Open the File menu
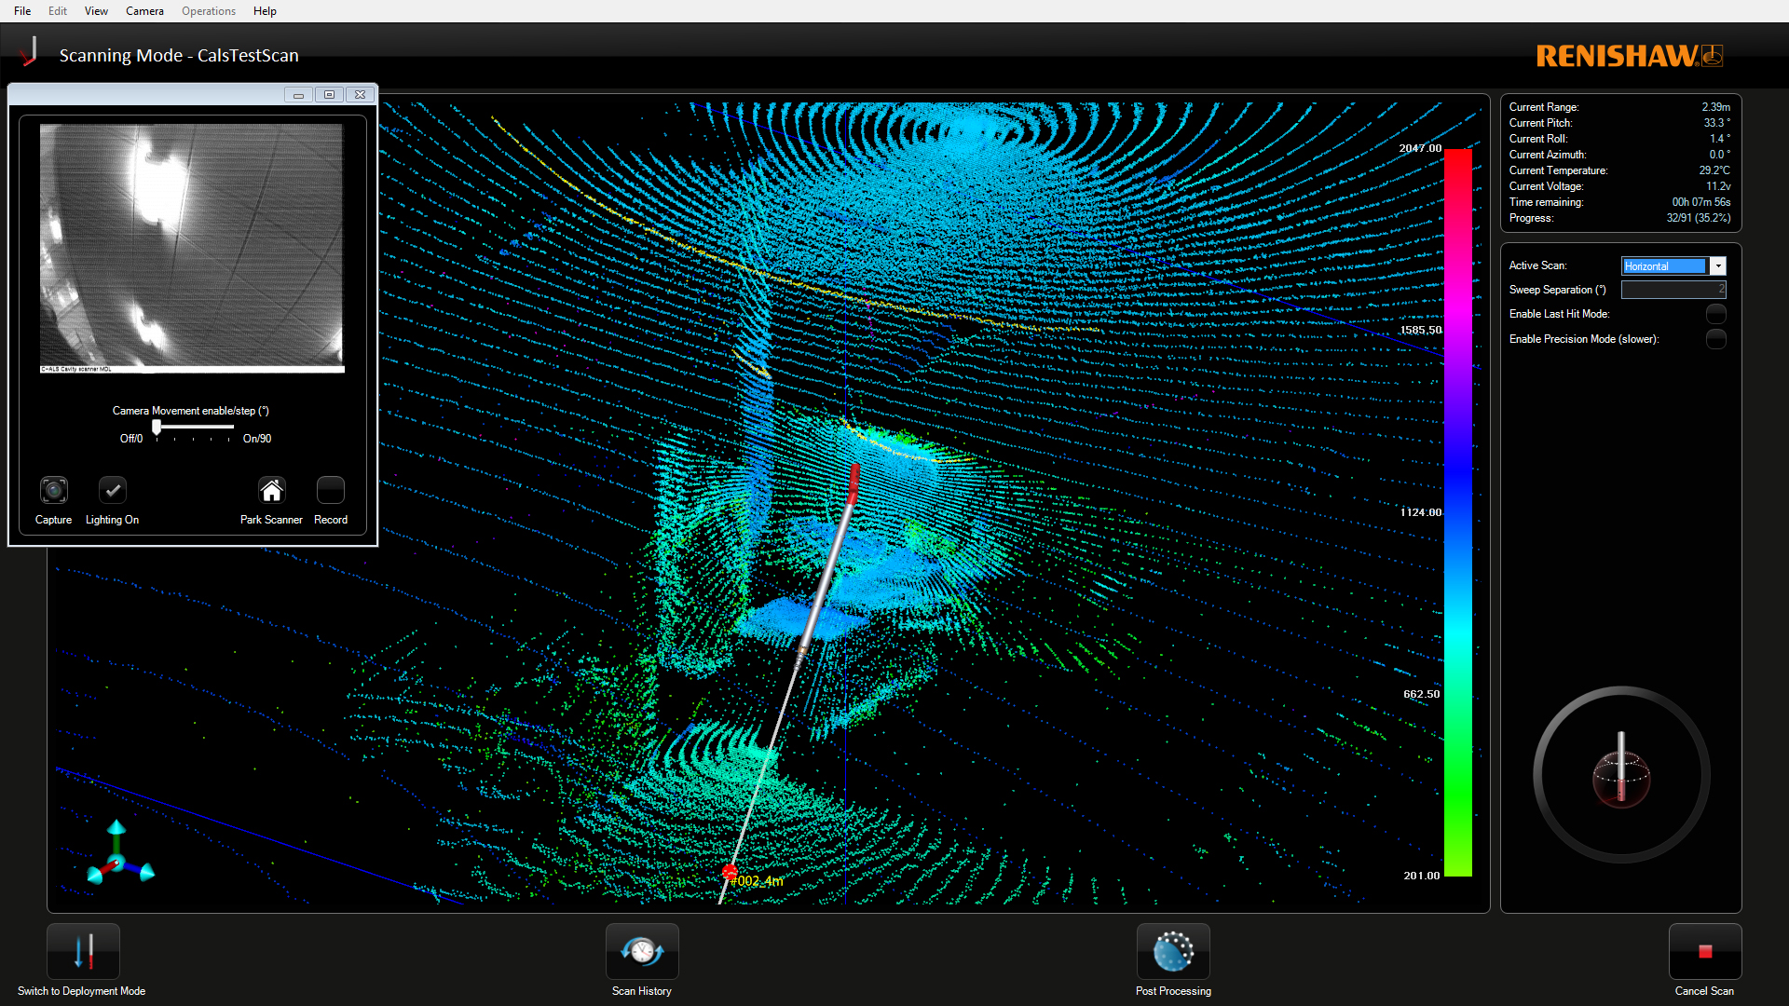Image resolution: width=1789 pixels, height=1006 pixels. pyautogui.click(x=22, y=11)
